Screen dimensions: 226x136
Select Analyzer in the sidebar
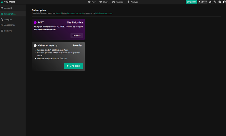click(13, 19)
